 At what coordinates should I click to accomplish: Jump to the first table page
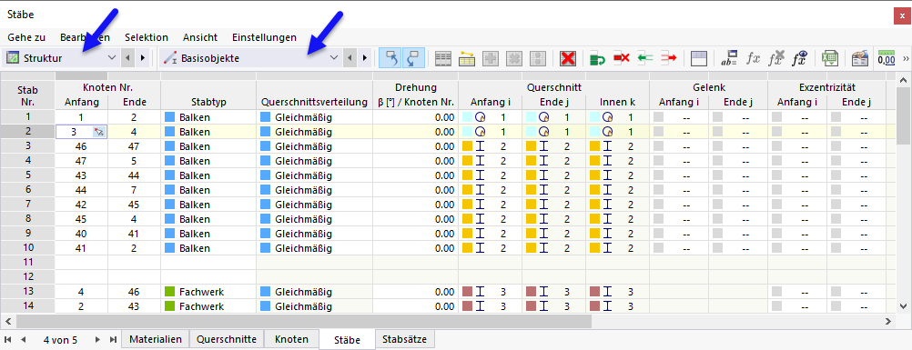point(8,339)
